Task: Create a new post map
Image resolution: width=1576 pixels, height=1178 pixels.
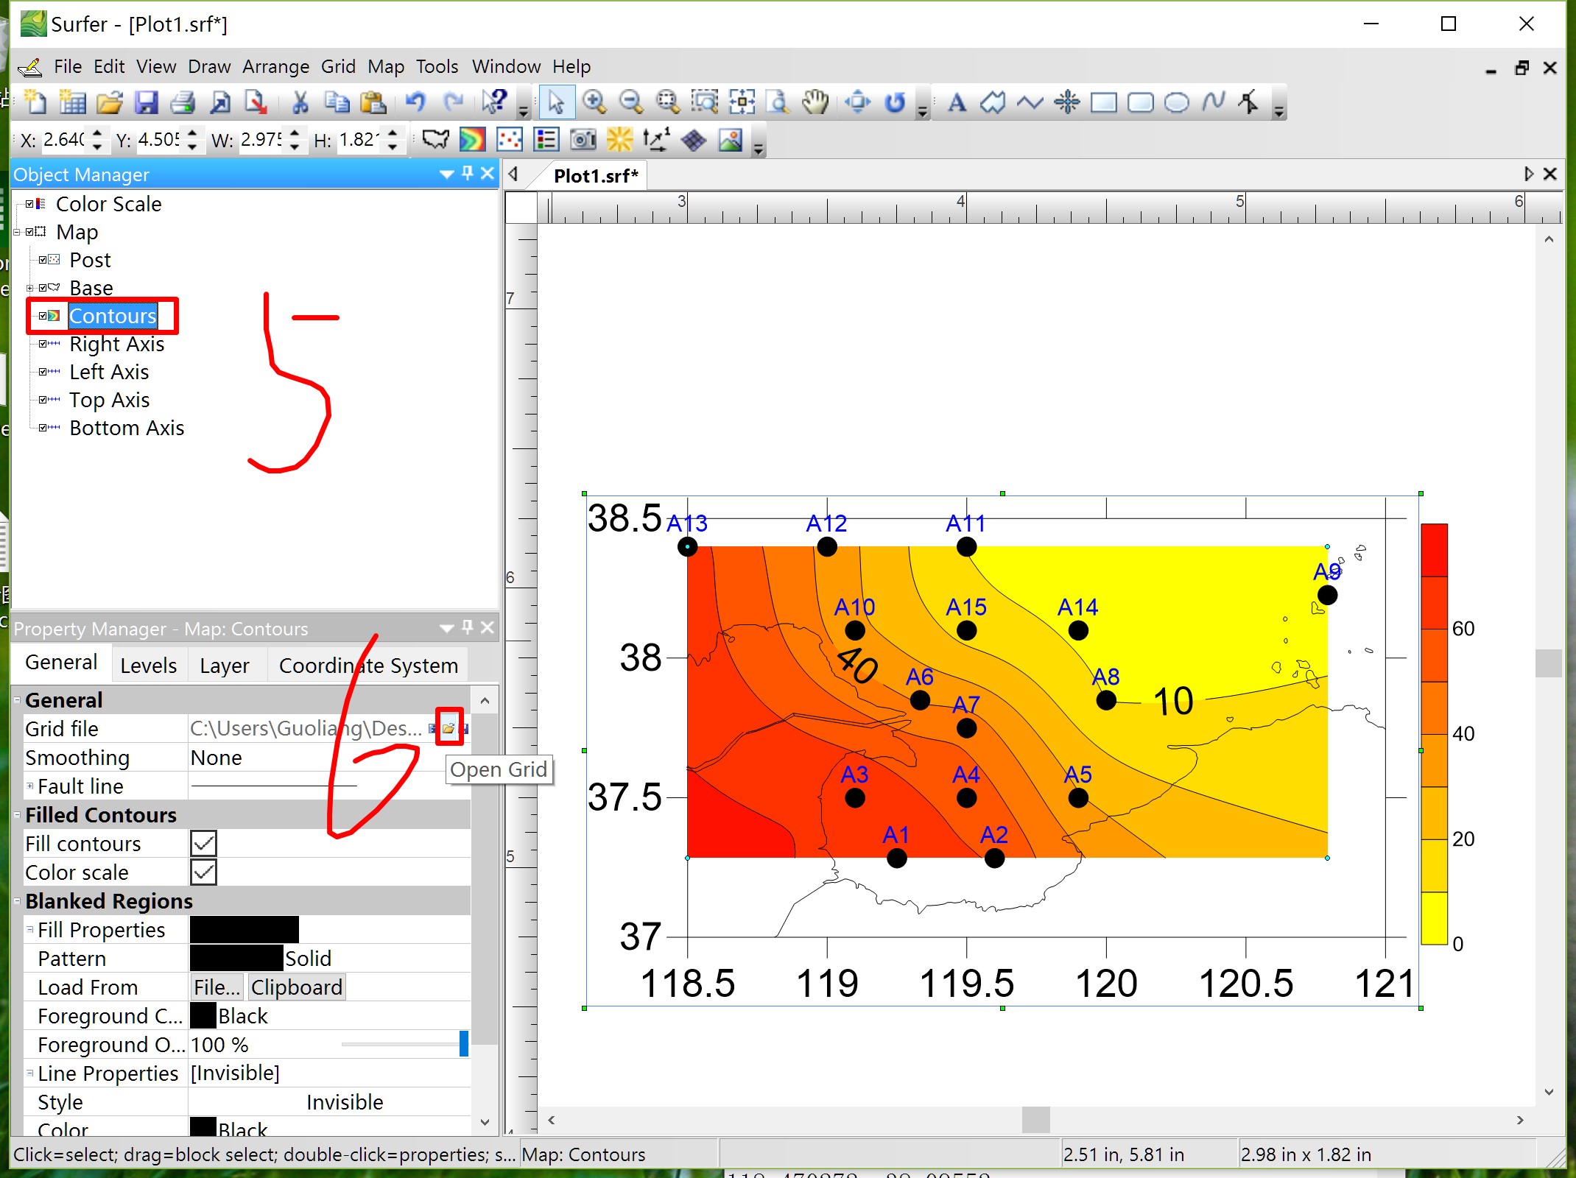Action: (510, 139)
